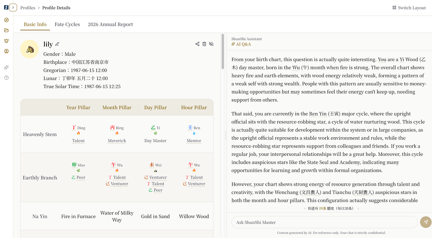The width and height of the screenshot is (432, 238).
Task: Click the Mentor label under Ren stem
Action: click(x=194, y=141)
